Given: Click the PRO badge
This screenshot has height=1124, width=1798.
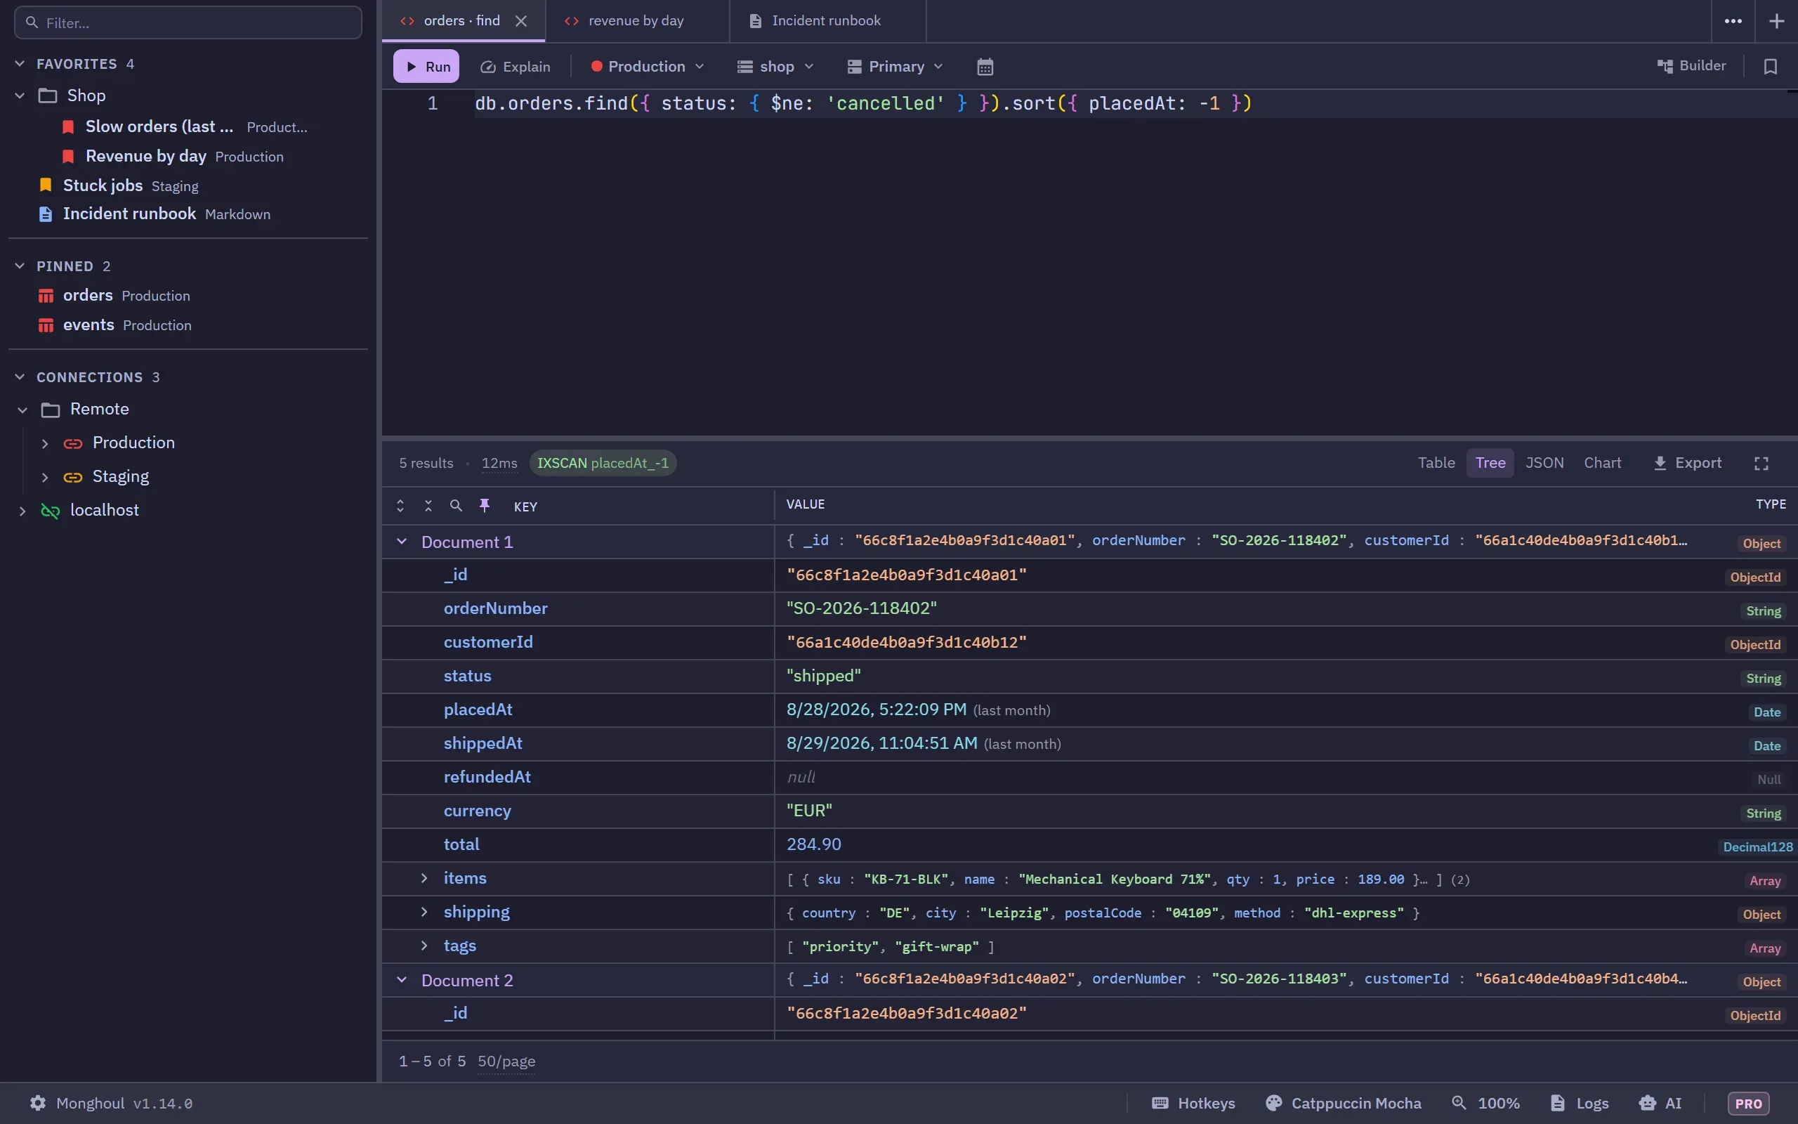Looking at the screenshot, I should pos(1748,1104).
